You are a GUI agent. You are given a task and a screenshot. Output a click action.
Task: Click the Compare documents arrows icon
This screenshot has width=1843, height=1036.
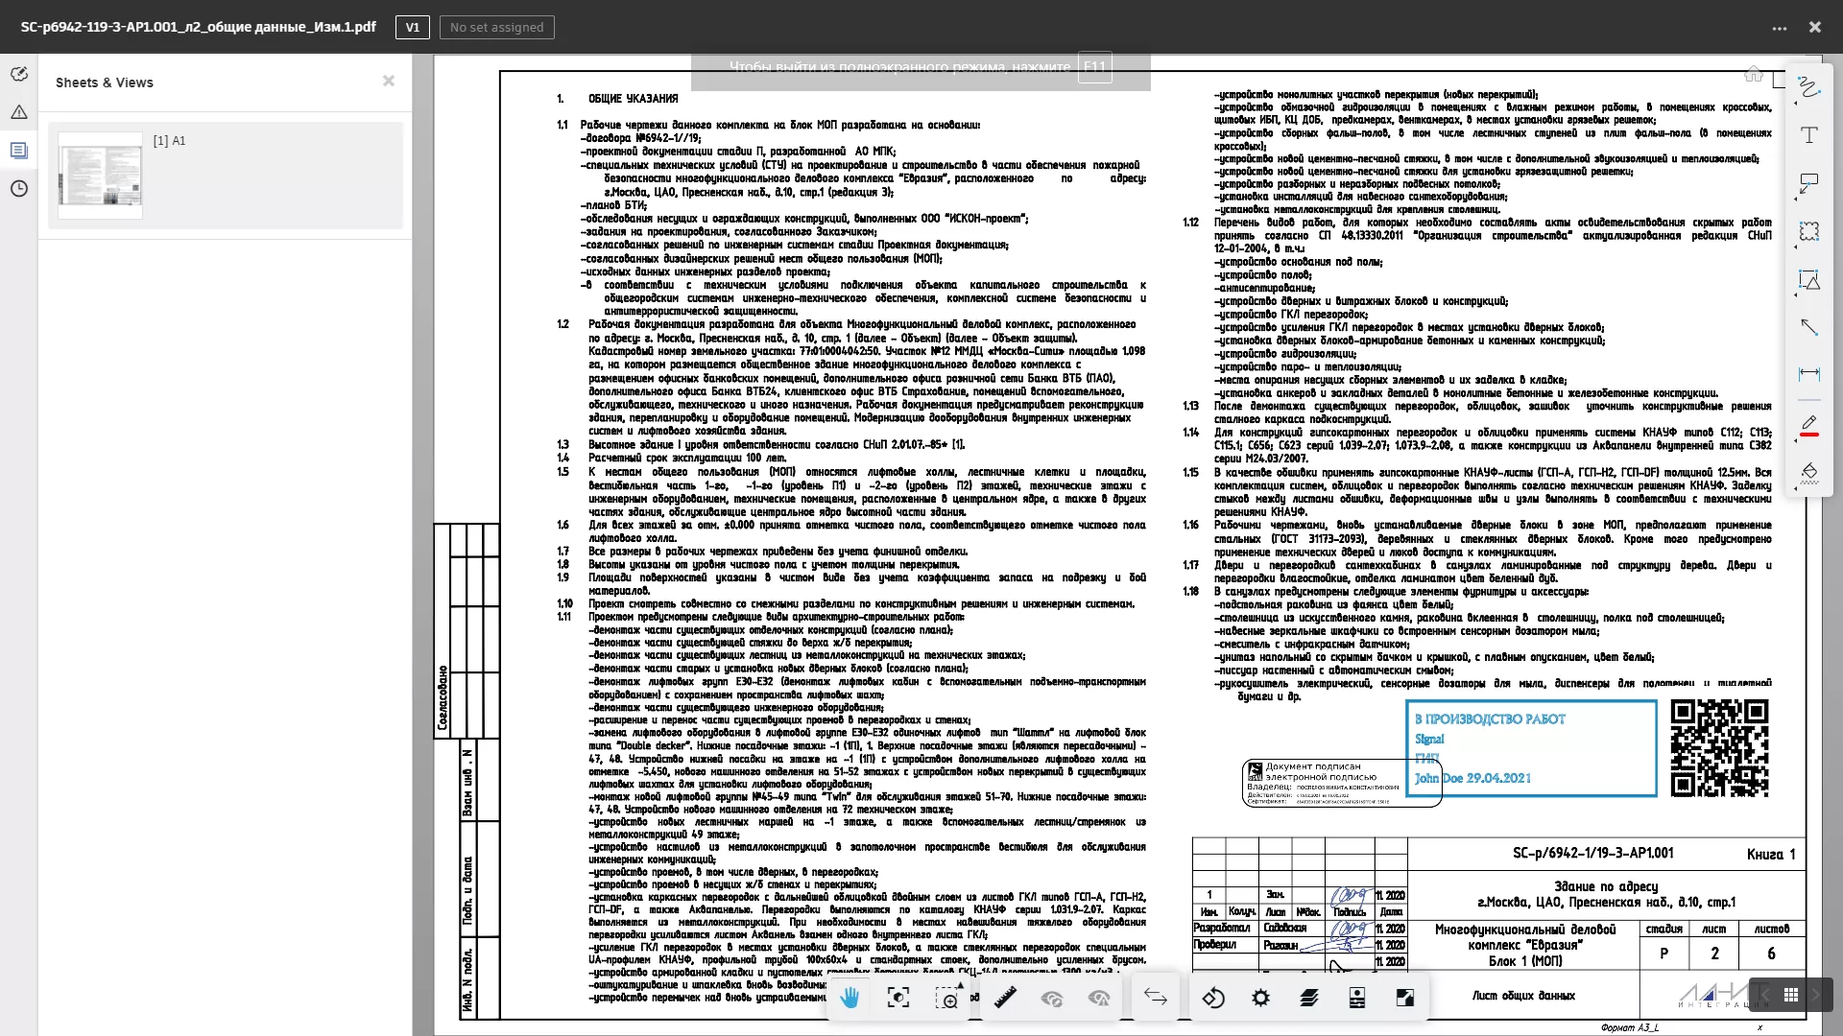(x=1156, y=998)
